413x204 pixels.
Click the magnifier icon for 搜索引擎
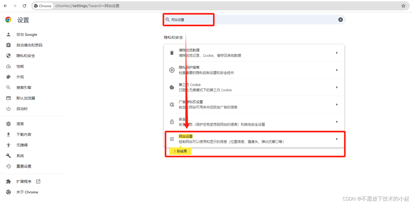8,88
